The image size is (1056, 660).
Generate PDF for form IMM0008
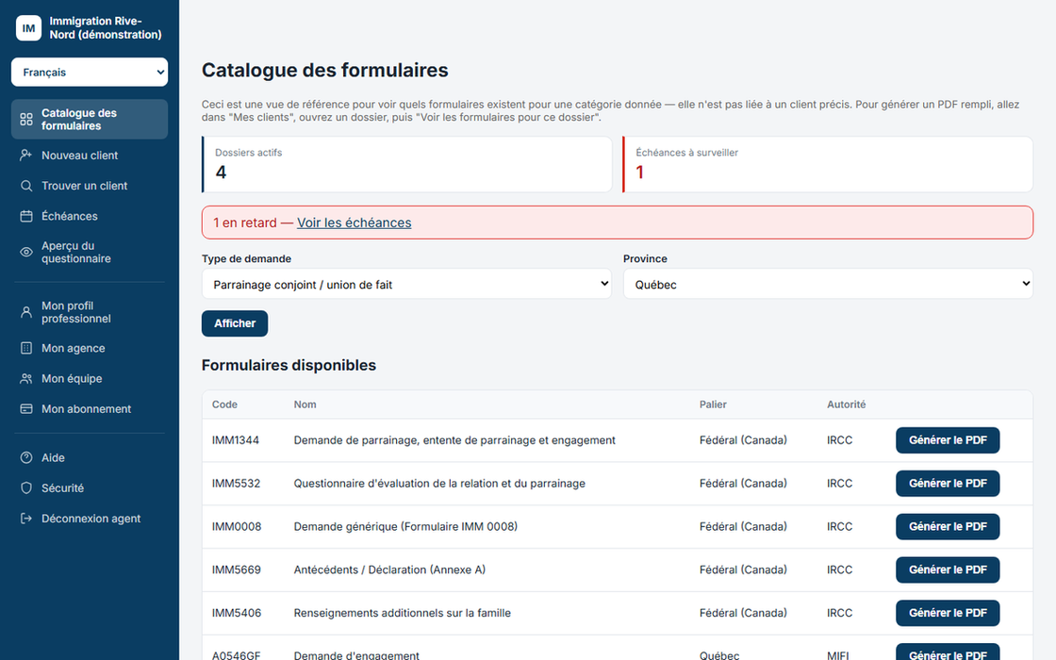(948, 527)
